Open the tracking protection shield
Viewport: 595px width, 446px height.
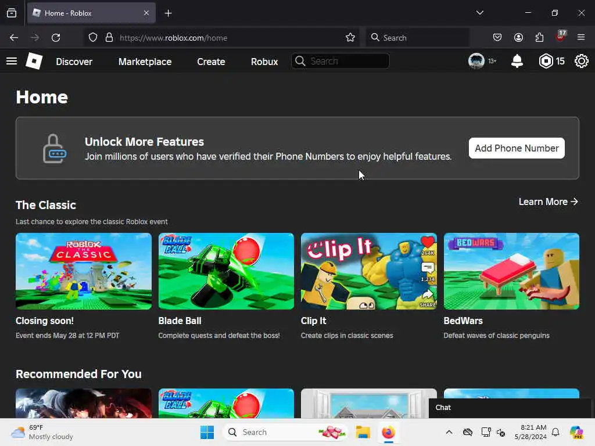tap(93, 38)
